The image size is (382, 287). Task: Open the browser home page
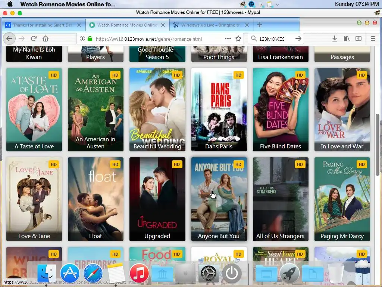pos(45,38)
